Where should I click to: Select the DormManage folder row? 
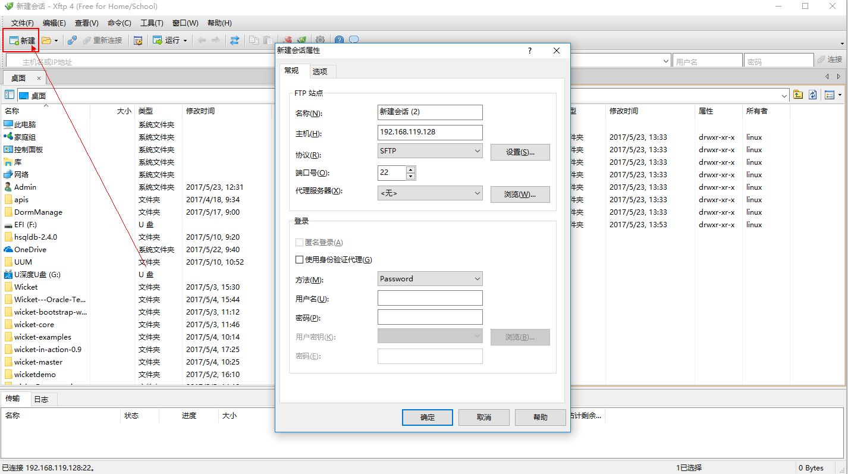[x=38, y=212]
